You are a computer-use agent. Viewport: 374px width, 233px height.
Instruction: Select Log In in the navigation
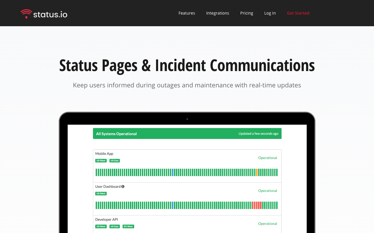coord(270,13)
